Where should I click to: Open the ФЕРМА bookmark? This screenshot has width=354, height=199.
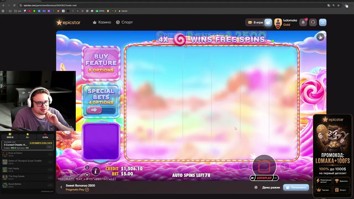100,11
